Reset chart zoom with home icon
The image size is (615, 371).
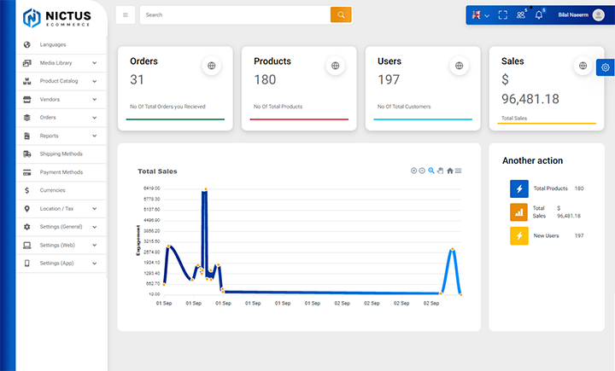point(450,171)
